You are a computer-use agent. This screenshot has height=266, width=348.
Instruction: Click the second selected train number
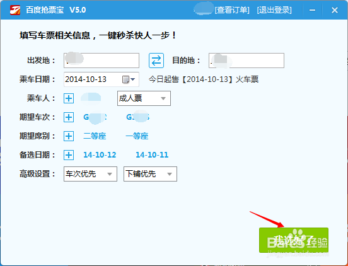tap(138, 117)
